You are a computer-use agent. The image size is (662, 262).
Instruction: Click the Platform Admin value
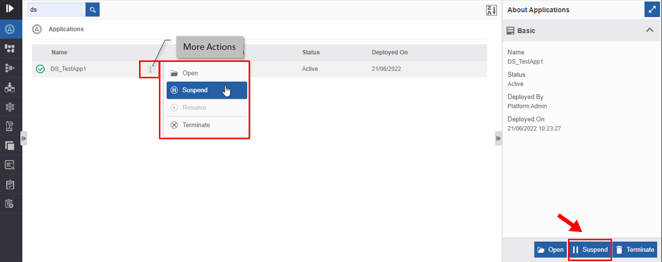coord(527,106)
